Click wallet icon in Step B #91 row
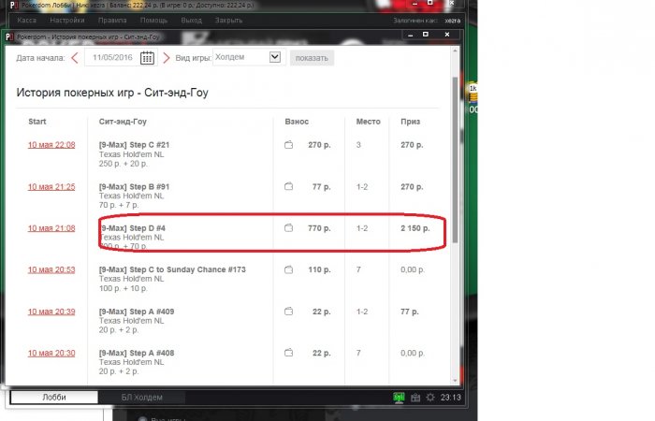This screenshot has width=655, height=421. coord(288,186)
